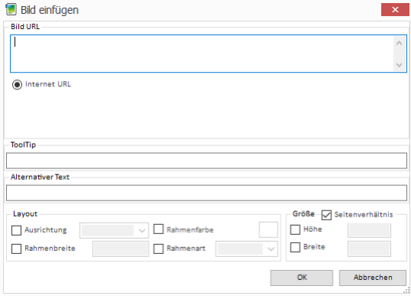Enable the Ausrichtung checkbox
Image resolution: width=411 pixels, height=296 pixels.
(x=16, y=230)
